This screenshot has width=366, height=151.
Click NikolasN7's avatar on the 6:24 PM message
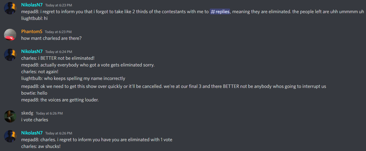tap(10, 55)
